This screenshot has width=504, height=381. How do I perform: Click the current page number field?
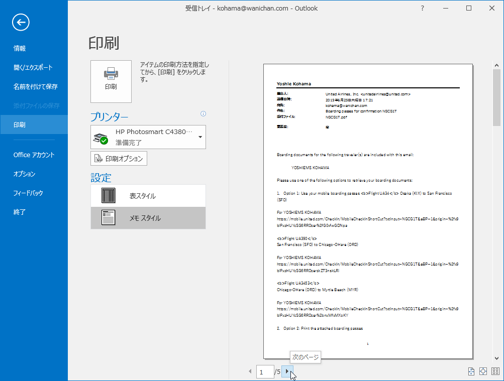click(265, 371)
